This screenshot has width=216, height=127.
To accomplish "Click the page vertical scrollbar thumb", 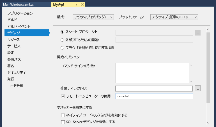I will 208,67.
